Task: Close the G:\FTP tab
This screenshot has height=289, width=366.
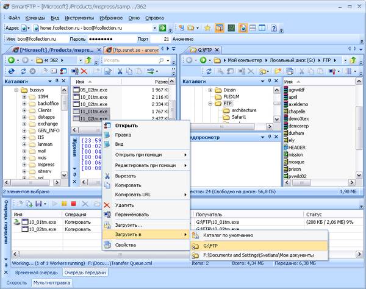Action: pyautogui.click(x=217, y=50)
